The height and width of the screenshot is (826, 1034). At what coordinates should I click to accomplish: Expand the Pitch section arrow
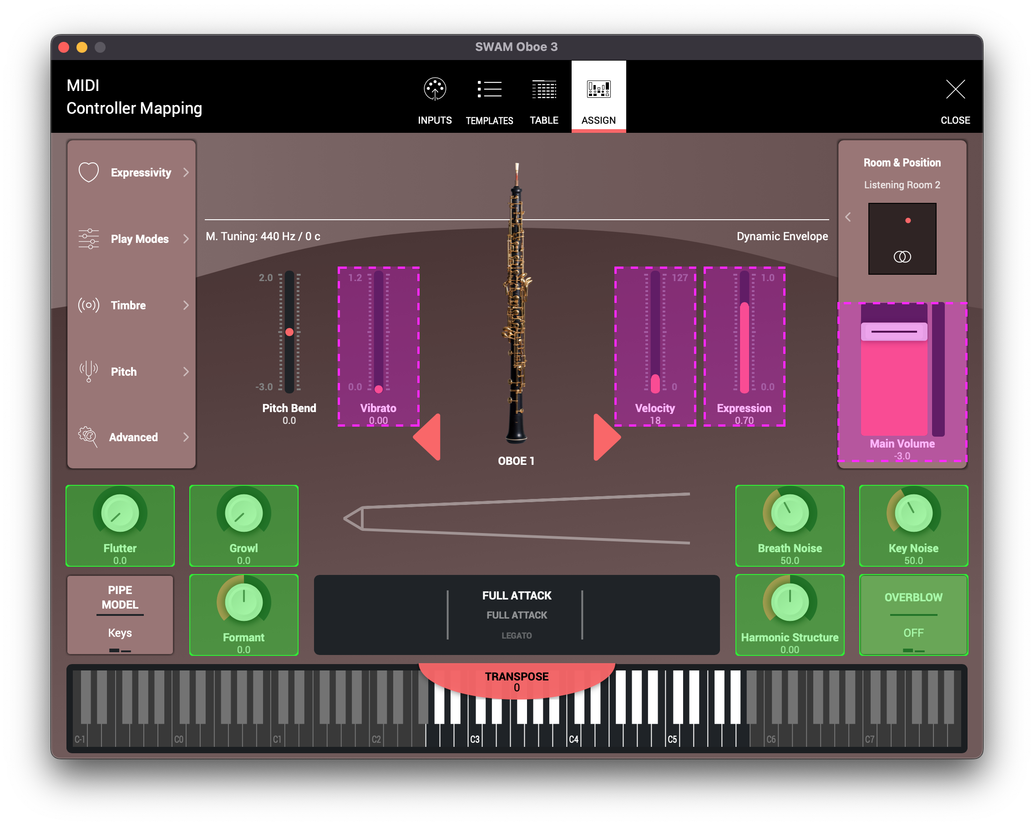186,372
